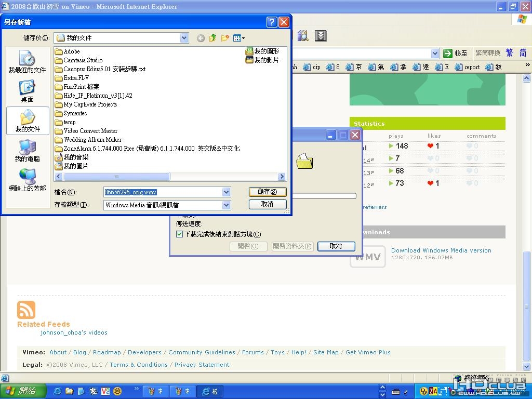Click the 簡 simplified conversion button
Image resolution: width=532 pixels, height=399 pixels.
tap(523, 52)
